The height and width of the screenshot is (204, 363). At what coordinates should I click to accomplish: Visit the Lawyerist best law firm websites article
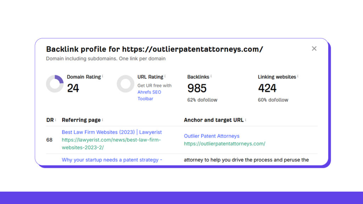112,132
